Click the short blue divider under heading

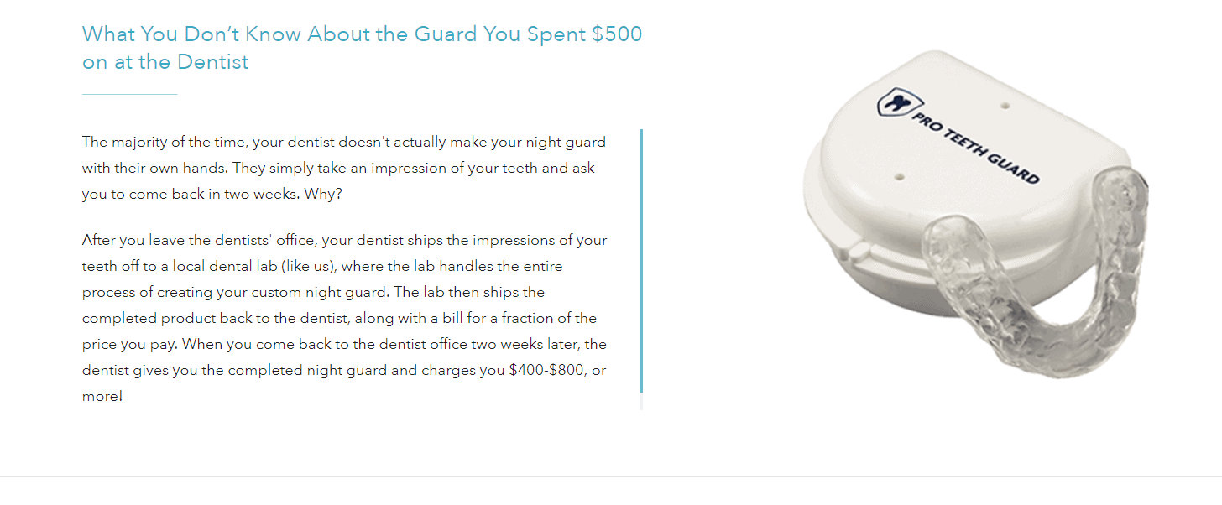pyautogui.click(x=130, y=95)
